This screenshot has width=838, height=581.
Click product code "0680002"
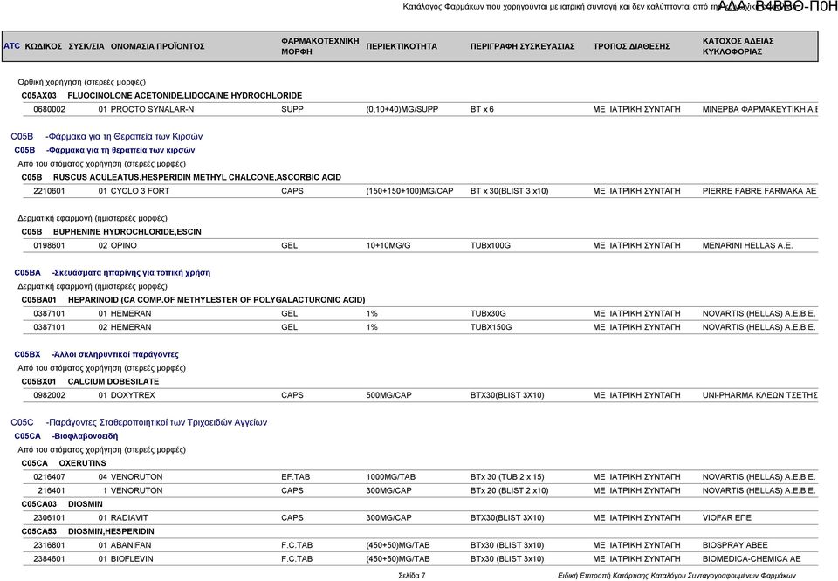(x=49, y=109)
